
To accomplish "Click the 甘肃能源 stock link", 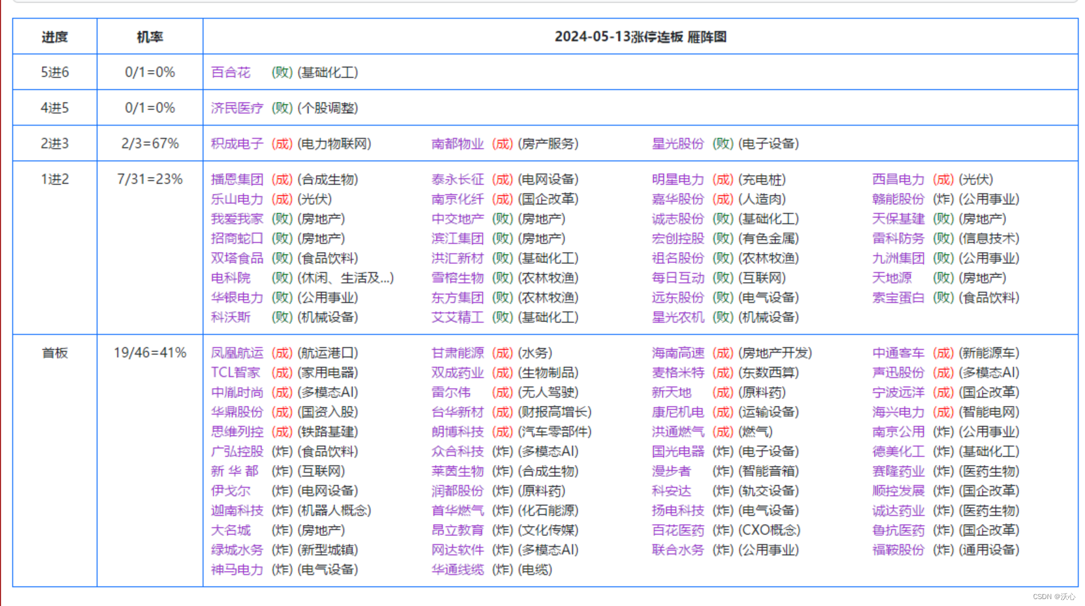I will pyautogui.click(x=458, y=353).
